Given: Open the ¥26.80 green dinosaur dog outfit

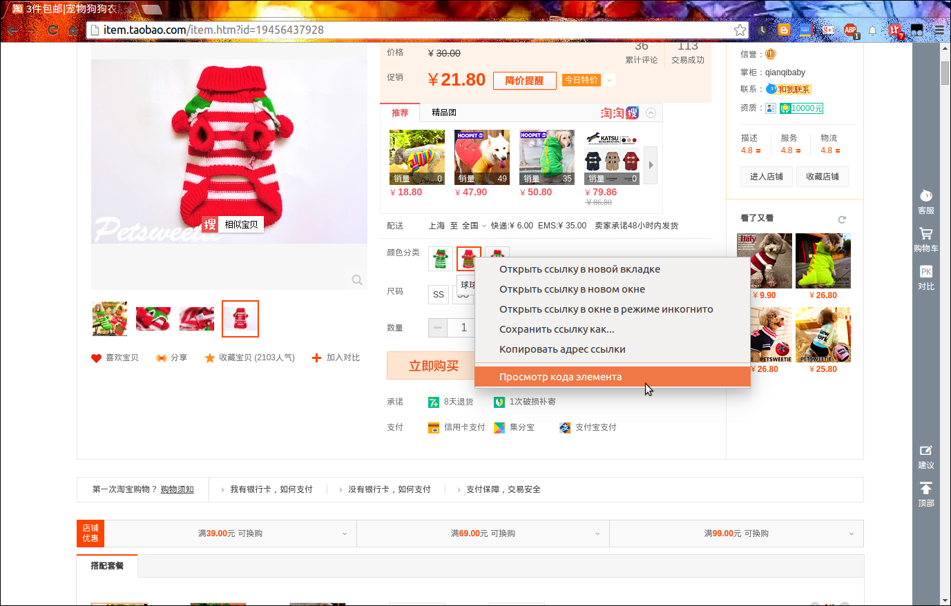Looking at the screenshot, I should pyautogui.click(x=823, y=261).
